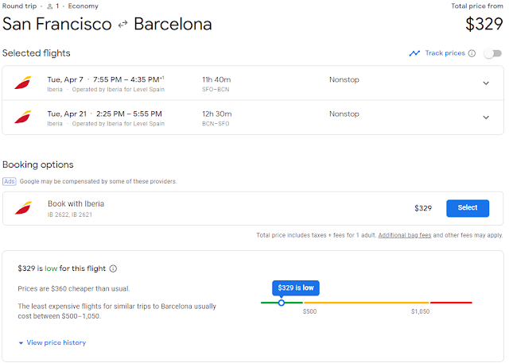
Task: Click the Track prices link text
Action: 445,53
